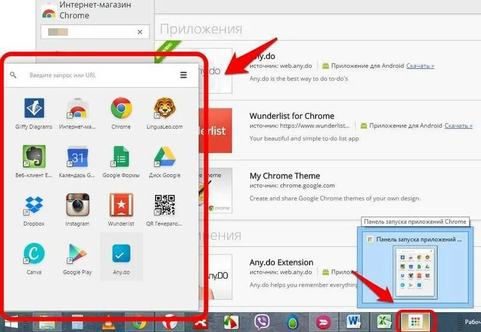The height and width of the screenshot is (332, 481).
Task: Open Microsoft Word from taskbar
Action: (x=354, y=322)
